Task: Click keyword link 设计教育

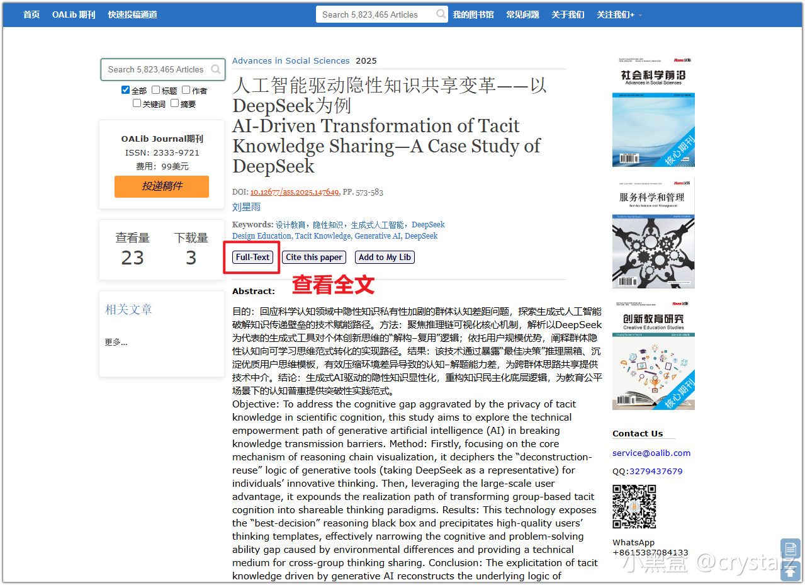Action: 291,225
